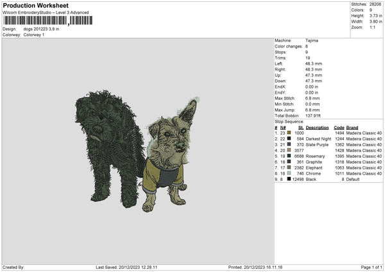Click the Production Worksheet title

pyautogui.click(x=31, y=6)
